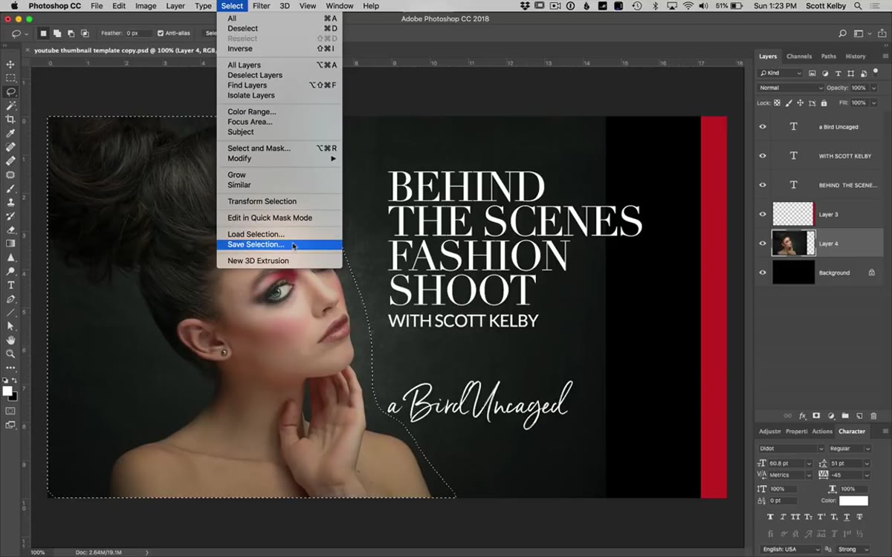892x557 pixels.
Task: Toggle visibility of Layer 4
Action: pyautogui.click(x=762, y=243)
